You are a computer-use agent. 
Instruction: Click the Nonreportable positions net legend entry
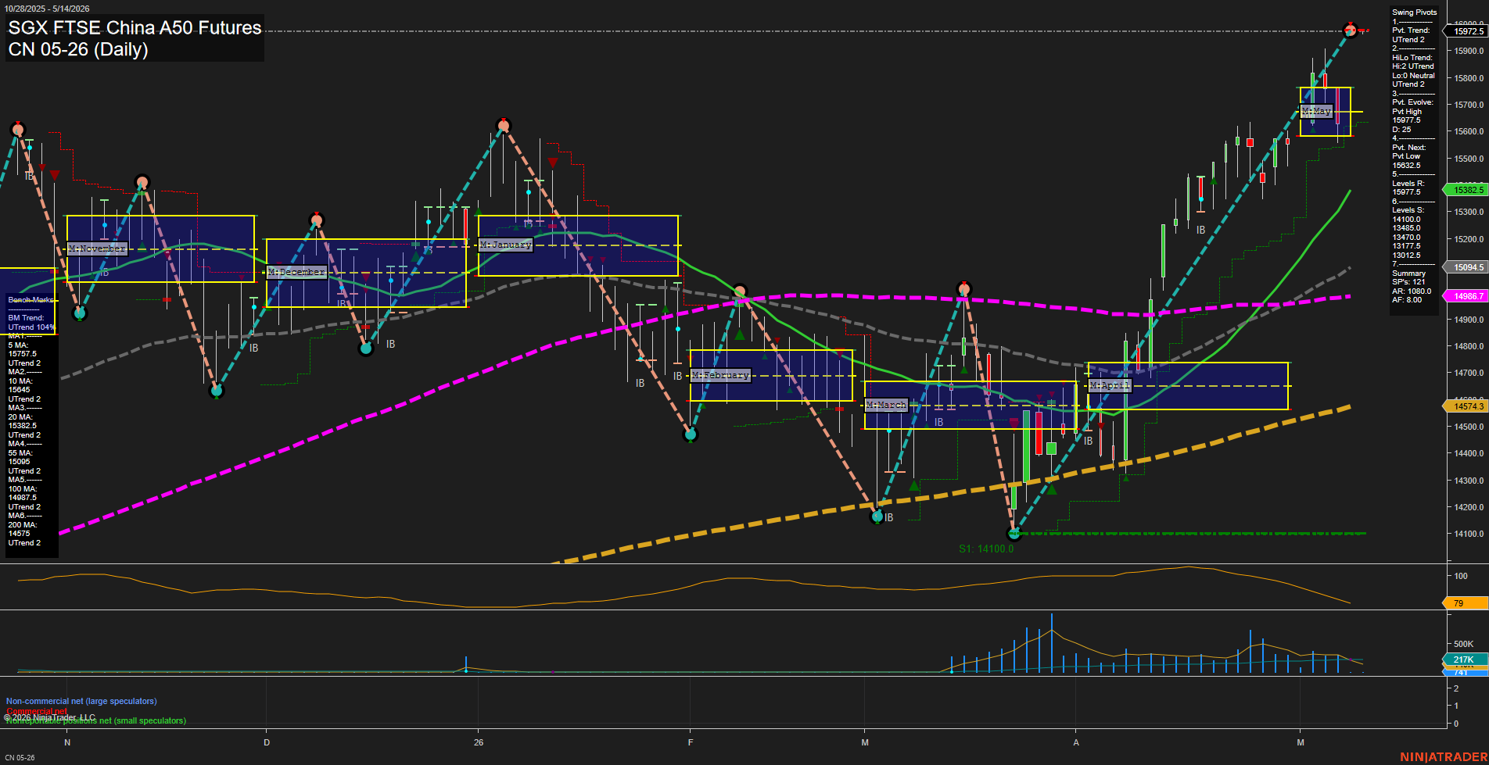coord(96,720)
